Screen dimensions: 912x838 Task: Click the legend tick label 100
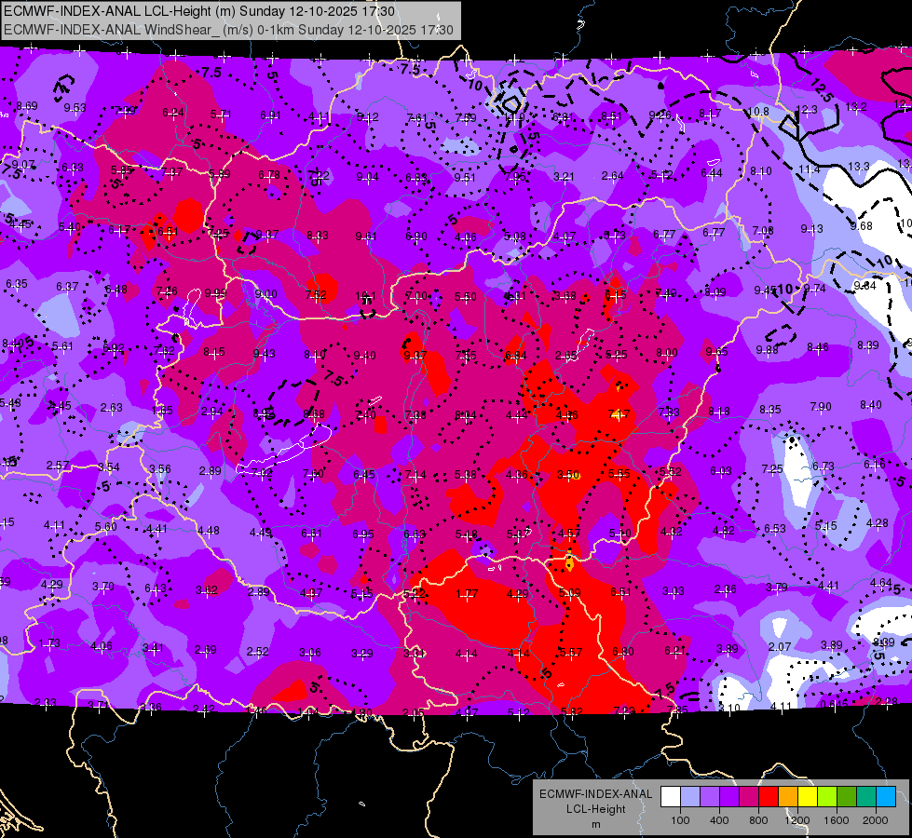pyautogui.click(x=680, y=820)
